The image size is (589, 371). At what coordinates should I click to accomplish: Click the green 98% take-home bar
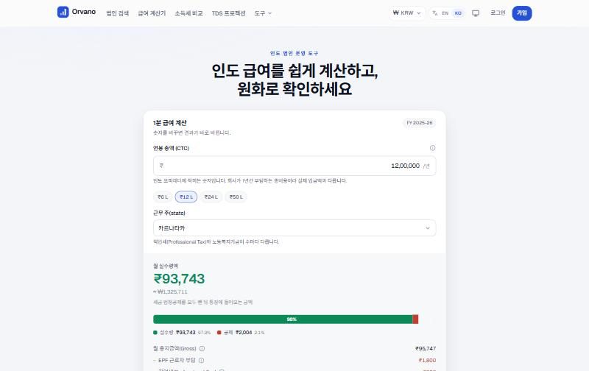coord(283,319)
